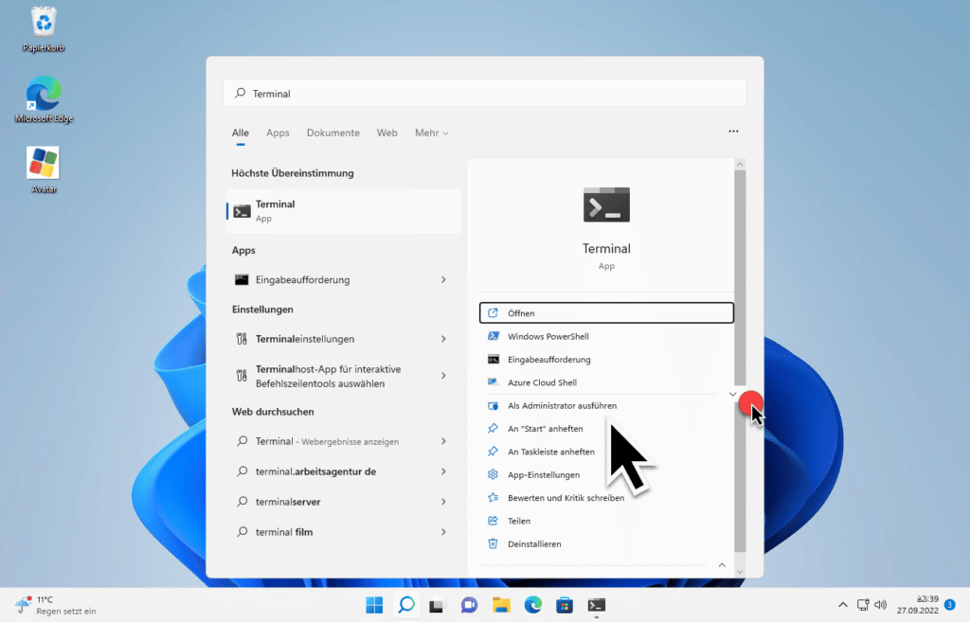
Task: Expand arrow next to terminal film
Action: 443,532
